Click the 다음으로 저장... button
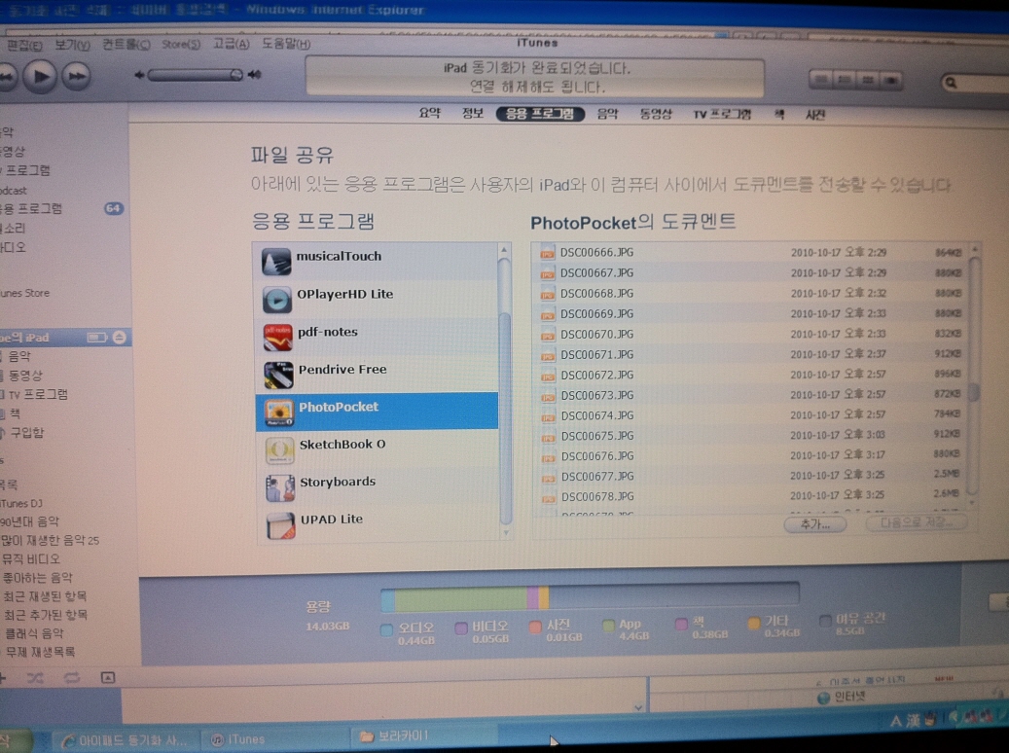The width and height of the screenshot is (1009, 753). point(916,522)
